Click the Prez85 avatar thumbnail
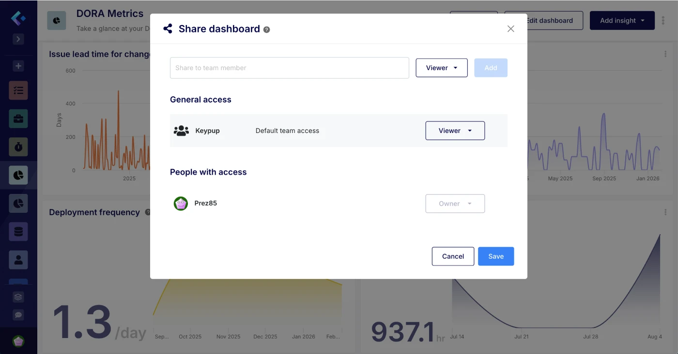Viewport: 678px width, 354px height. point(181,204)
